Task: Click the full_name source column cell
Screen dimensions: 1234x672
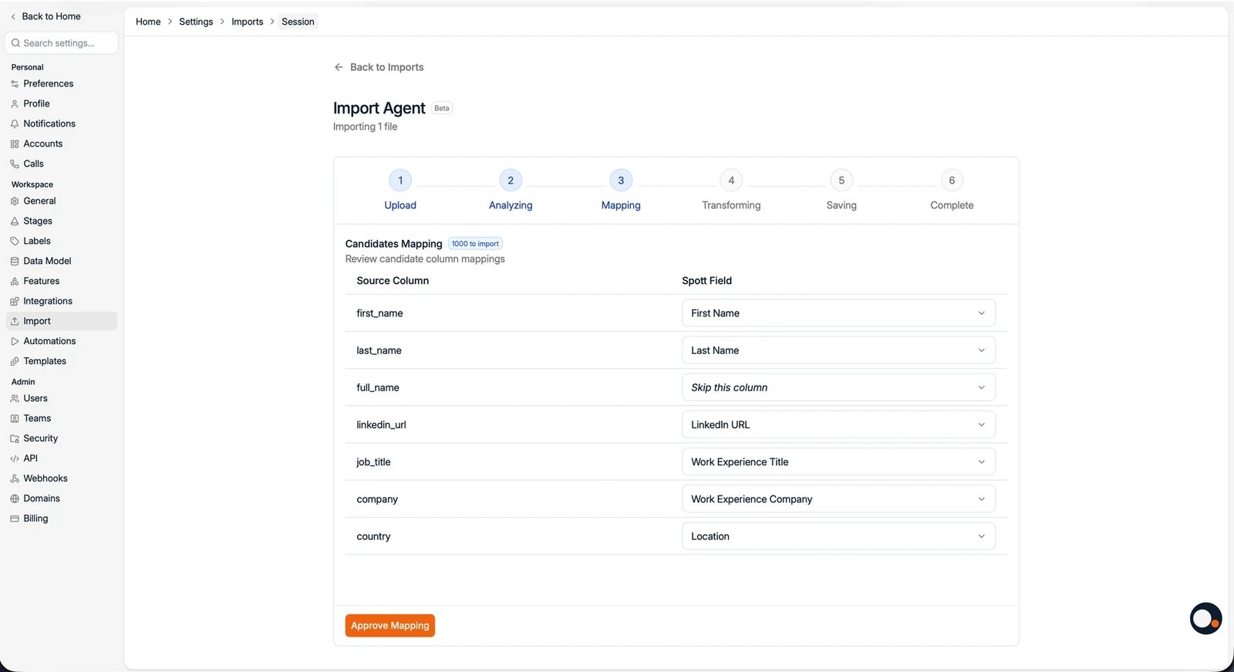Action: [378, 387]
